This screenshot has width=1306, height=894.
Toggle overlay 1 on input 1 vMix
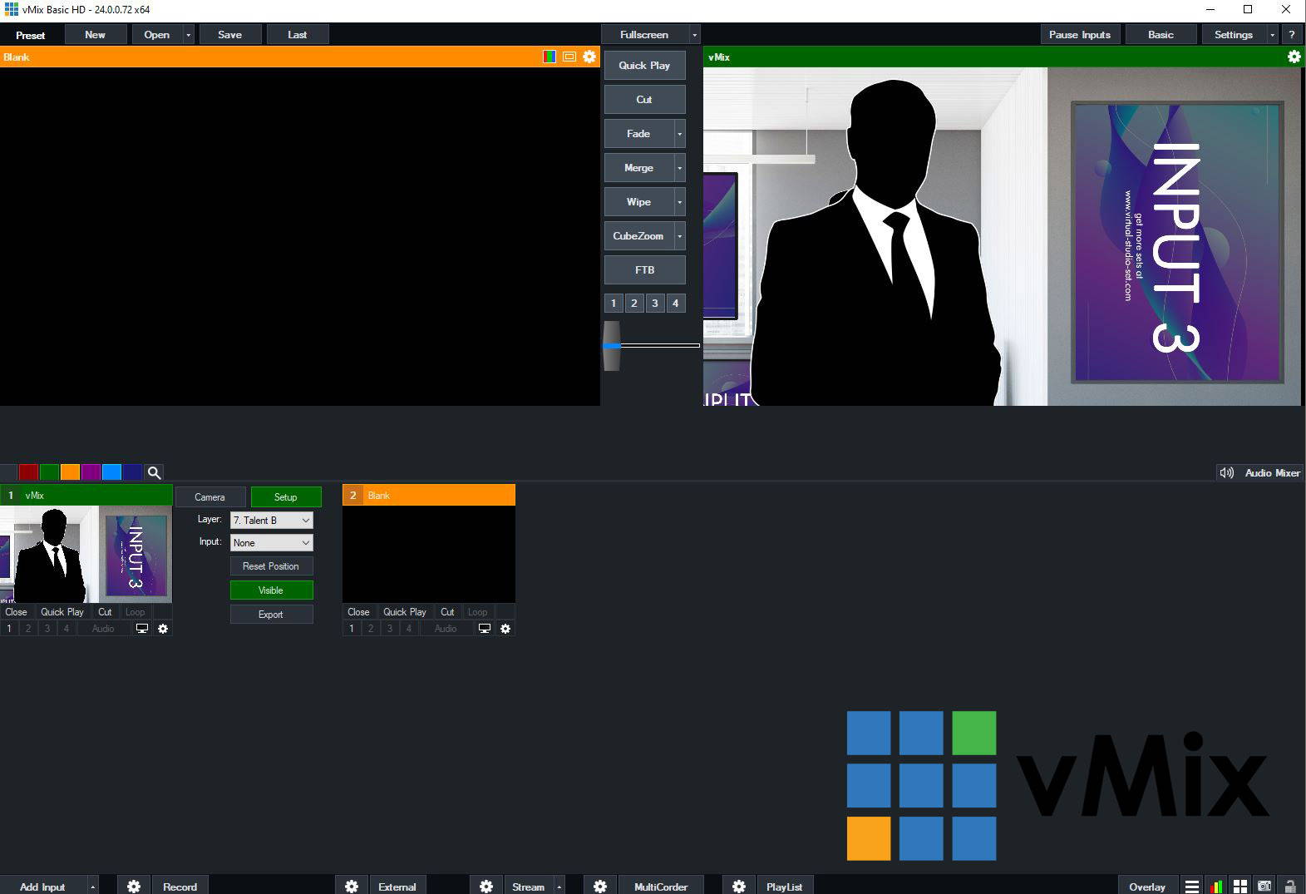(x=9, y=629)
